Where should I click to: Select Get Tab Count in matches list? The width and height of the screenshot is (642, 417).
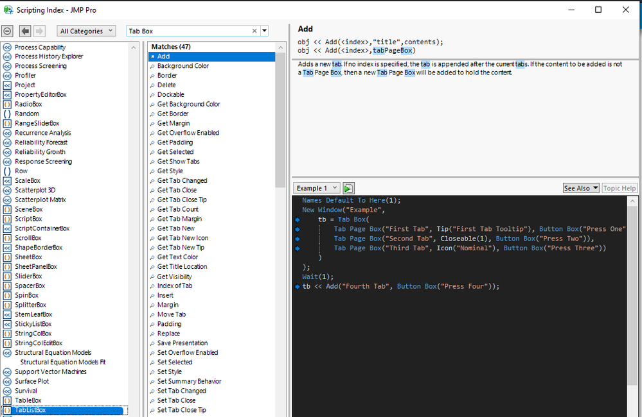pos(177,209)
